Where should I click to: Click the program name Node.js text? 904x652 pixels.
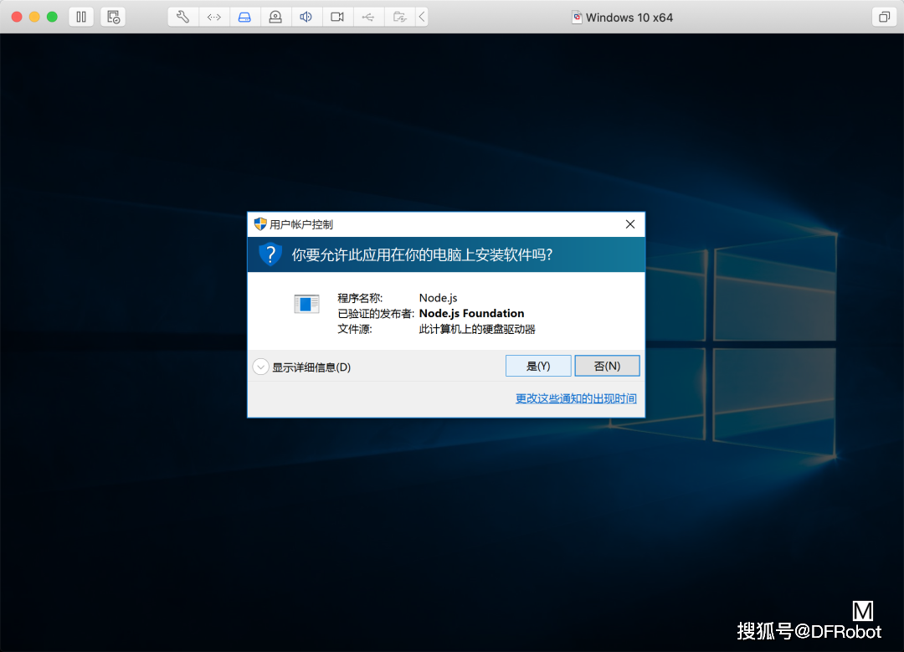tap(438, 297)
